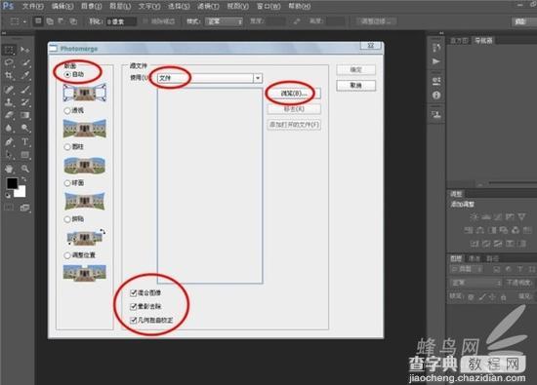Swap foreground and background colors
This screenshot has width=537, height=385.
pos(24,179)
